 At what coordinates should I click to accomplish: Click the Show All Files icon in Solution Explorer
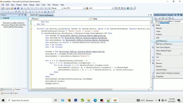coord(160,18)
